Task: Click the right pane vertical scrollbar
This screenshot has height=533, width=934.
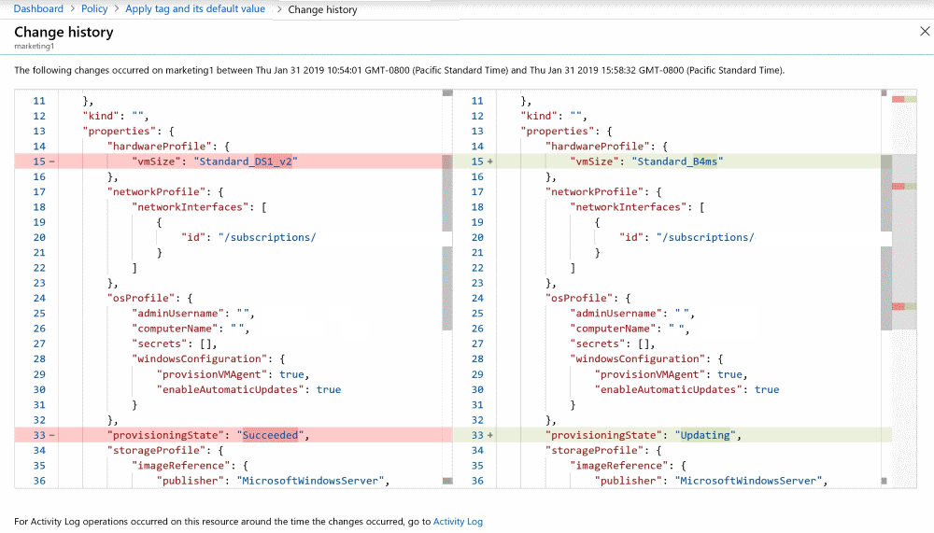Action: (884, 280)
